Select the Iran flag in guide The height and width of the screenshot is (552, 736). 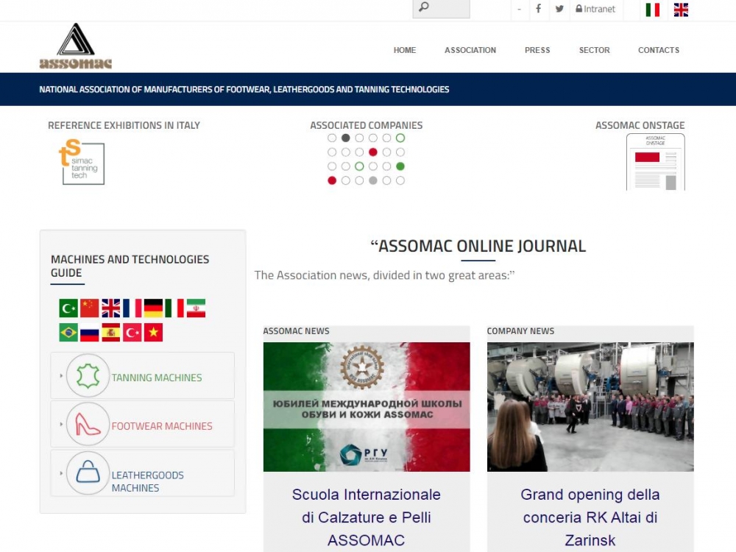pos(197,308)
